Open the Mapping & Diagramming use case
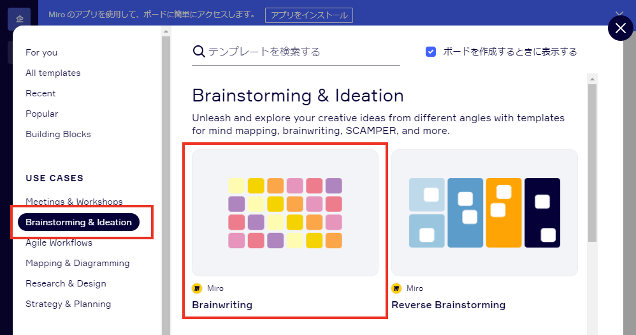Viewport: 636px width, 335px height. pyautogui.click(x=78, y=263)
